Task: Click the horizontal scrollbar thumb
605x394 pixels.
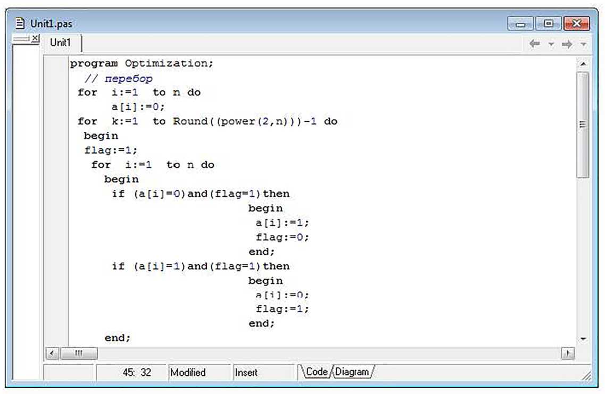Action: [79, 353]
